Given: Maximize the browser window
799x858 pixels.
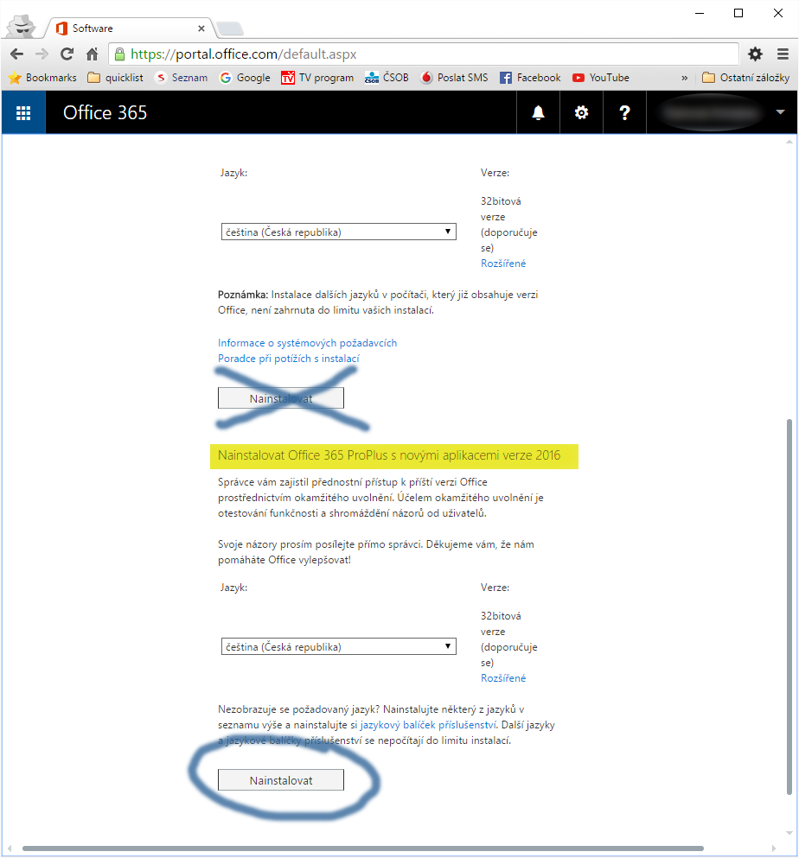Looking at the screenshot, I should click(x=738, y=13).
